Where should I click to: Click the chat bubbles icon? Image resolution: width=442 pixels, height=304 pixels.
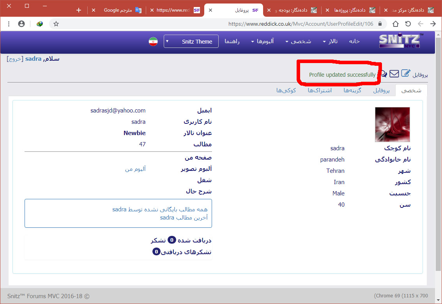[x=384, y=73]
